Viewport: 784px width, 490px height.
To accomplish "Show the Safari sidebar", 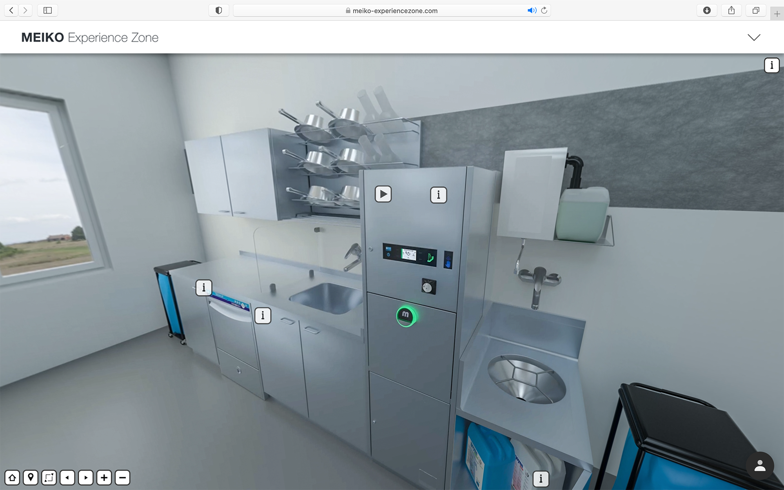I will point(47,10).
